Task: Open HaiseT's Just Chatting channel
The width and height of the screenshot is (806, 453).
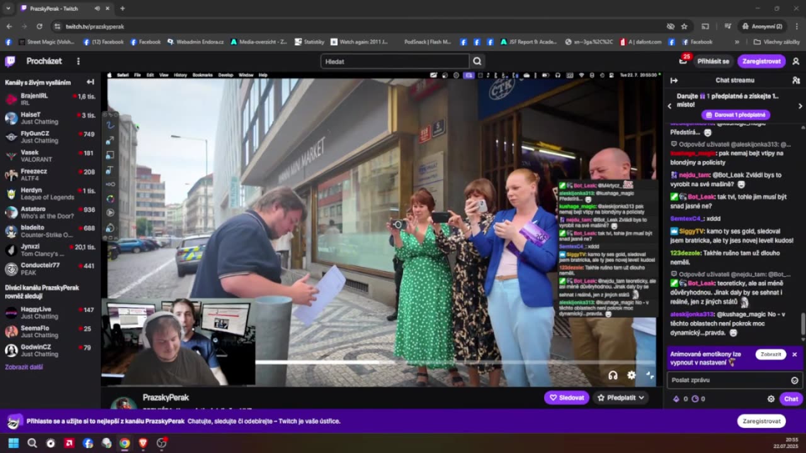Action: (x=50, y=118)
